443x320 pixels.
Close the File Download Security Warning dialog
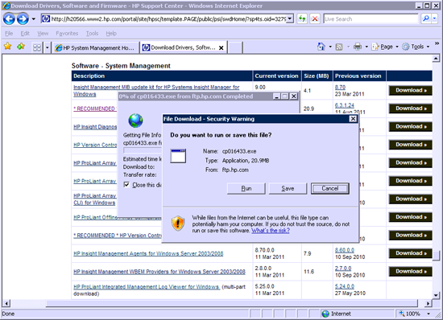click(353, 119)
